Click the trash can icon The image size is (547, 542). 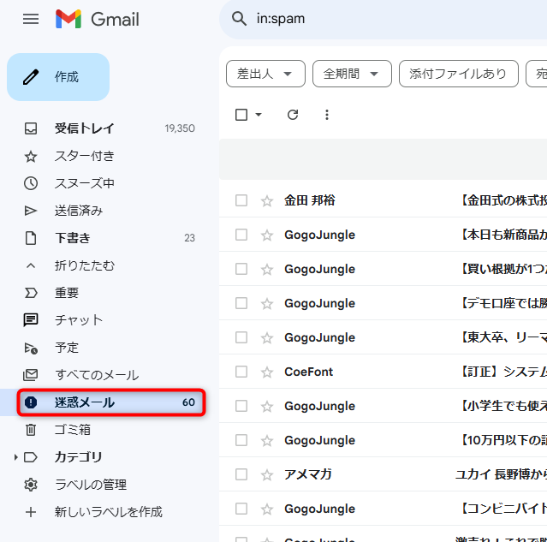pyautogui.click(x=31, y=430)
